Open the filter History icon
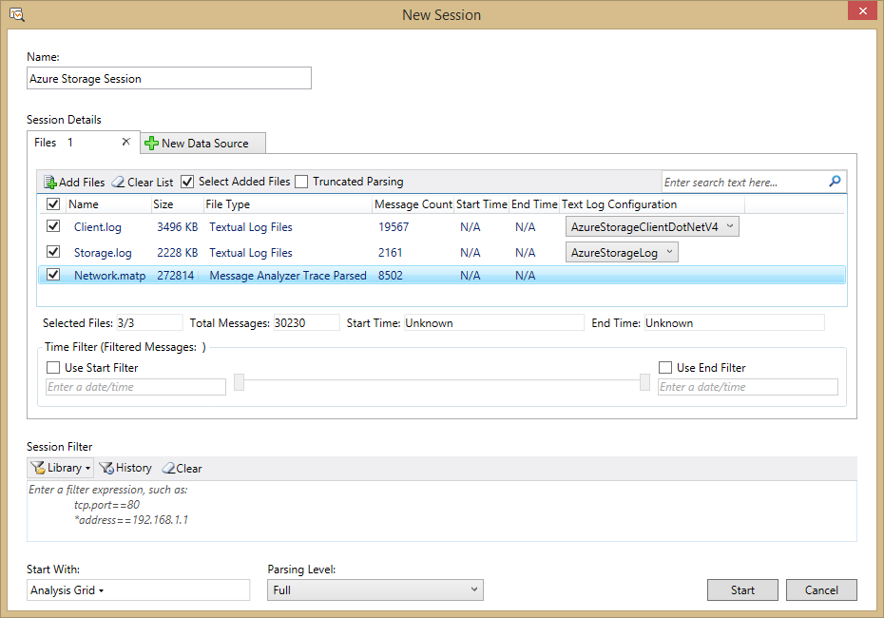884x618 pixels. (106, 468)
